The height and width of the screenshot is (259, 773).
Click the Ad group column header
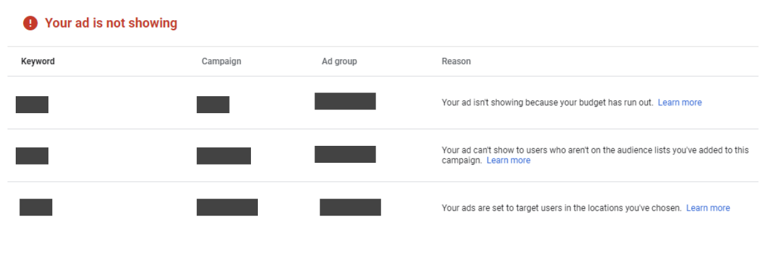339,62
